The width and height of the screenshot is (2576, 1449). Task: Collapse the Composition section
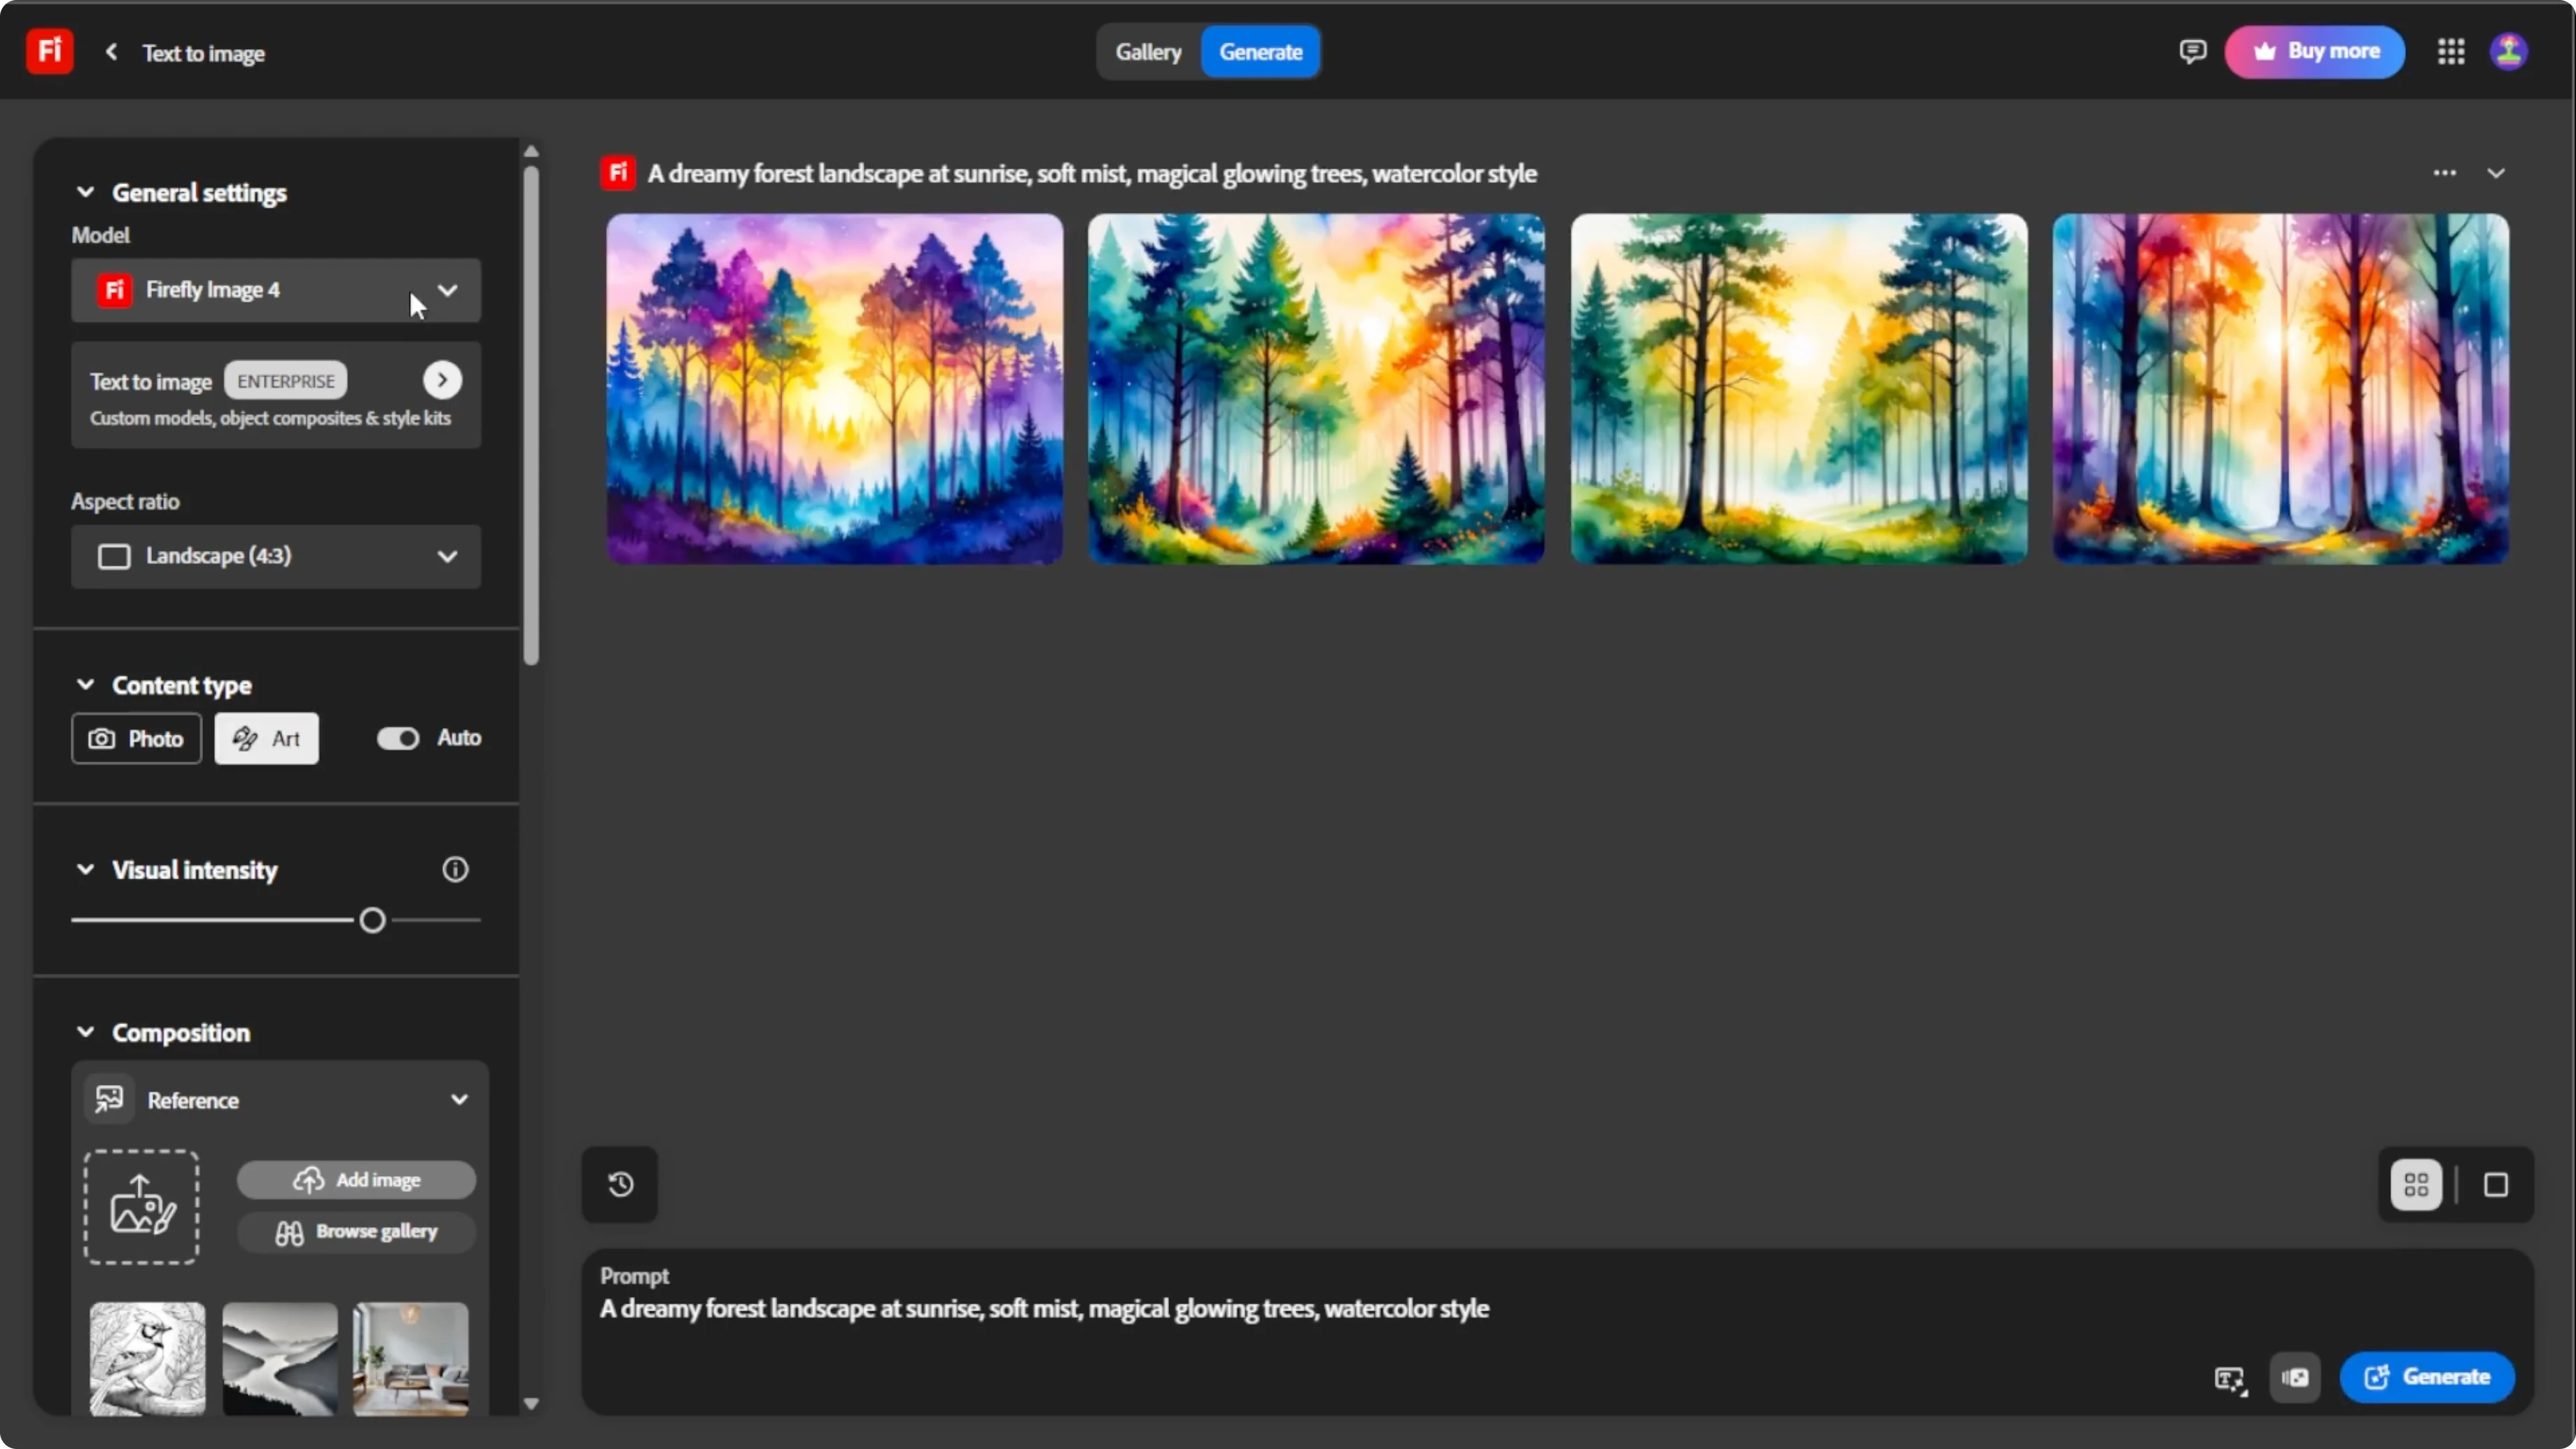[x=85, y=1032]
